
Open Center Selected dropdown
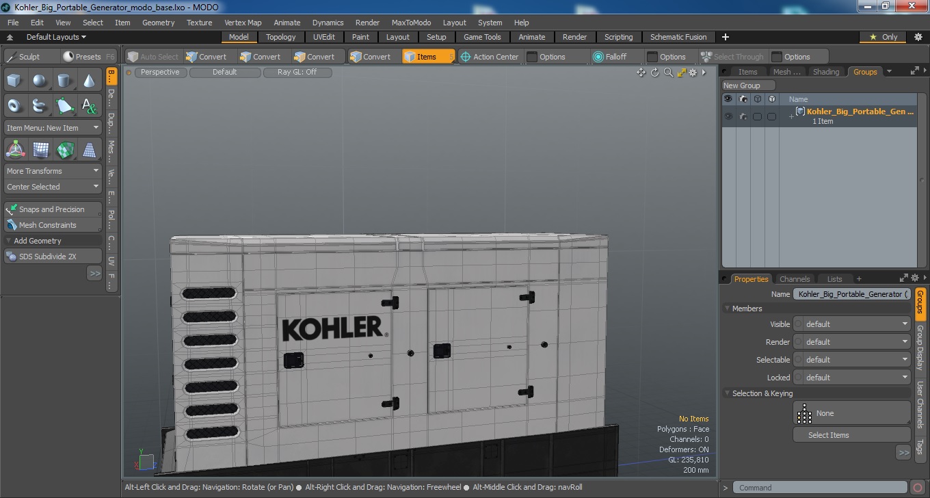pos(53,187)
